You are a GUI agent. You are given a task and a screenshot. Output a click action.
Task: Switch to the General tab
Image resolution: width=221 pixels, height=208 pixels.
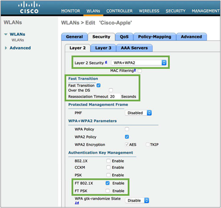pyautogui.click(x=74, y=37)
